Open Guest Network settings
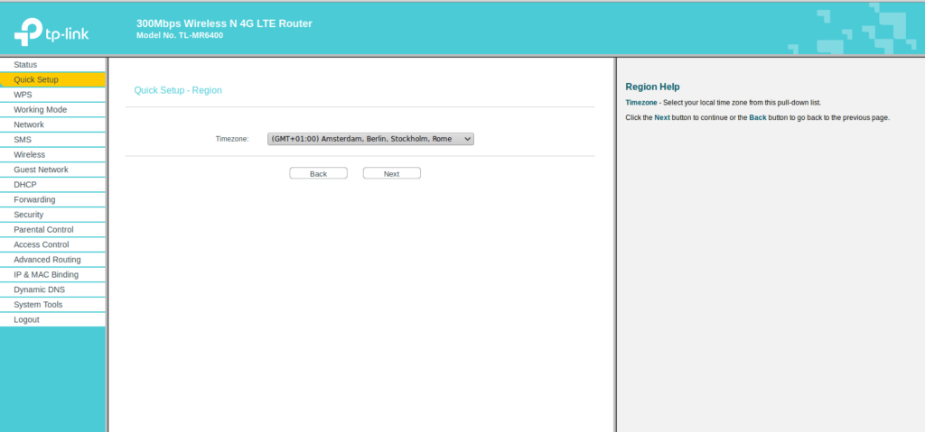 coord(41,170)
